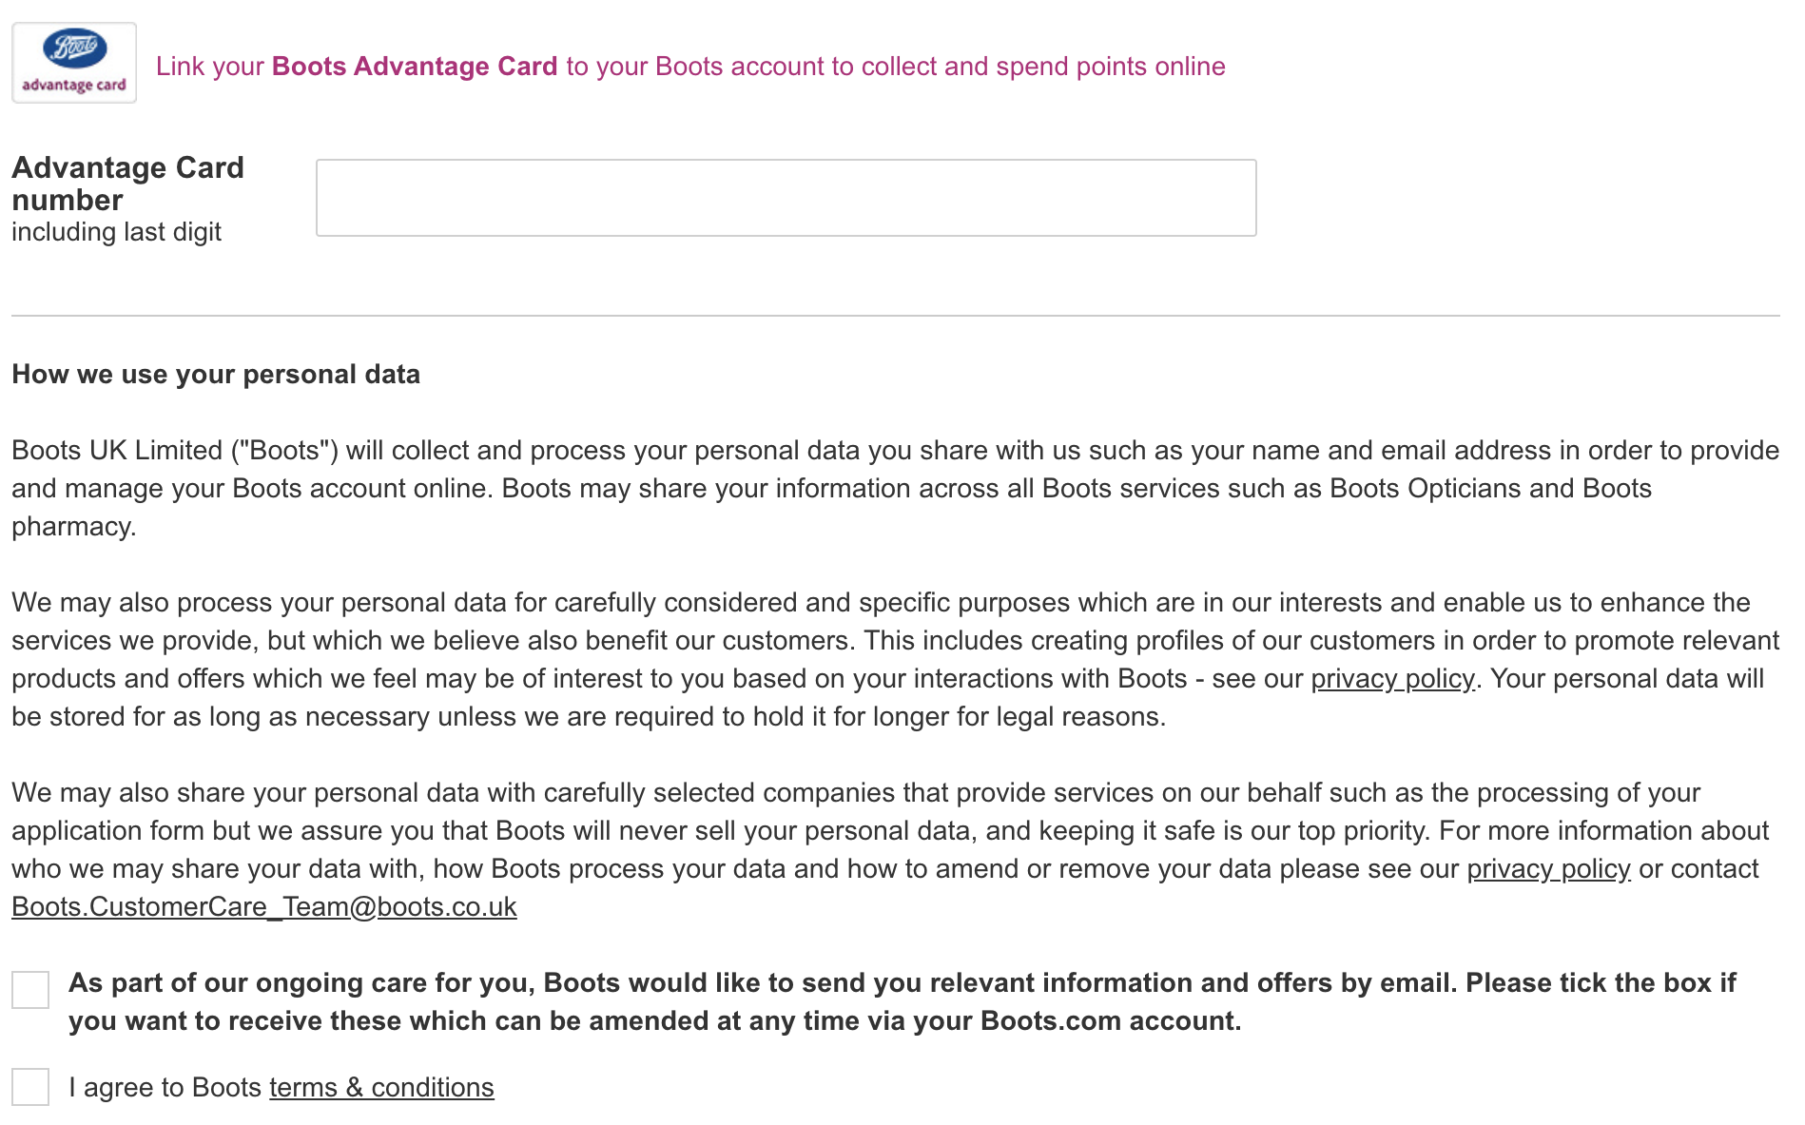Click the 'I agree to Boots' label text
Screen dimensions: 1805x1125
click(x=165, y=1087)
